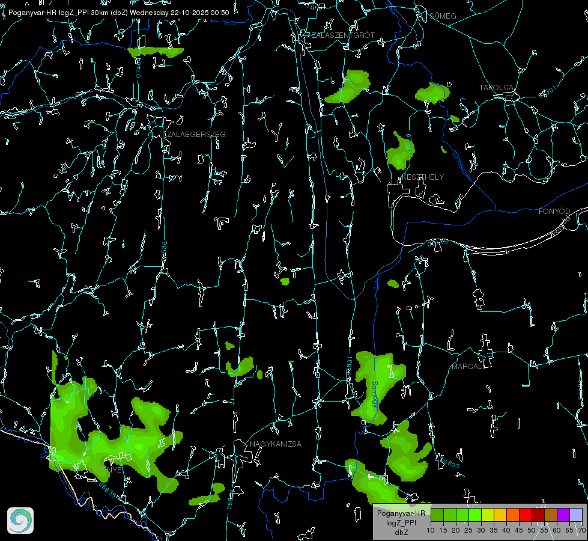Click the legend scale value 30
The width and height of the screenshot is (588, 541).
point(481,530)
